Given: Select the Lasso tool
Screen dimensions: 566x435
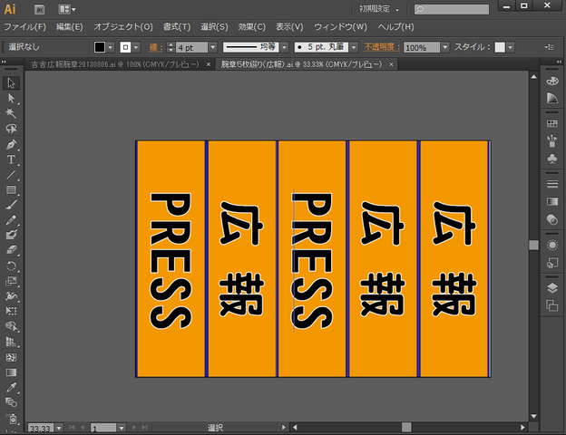Looking at the screenshot, I should click(x=11, y=129).
